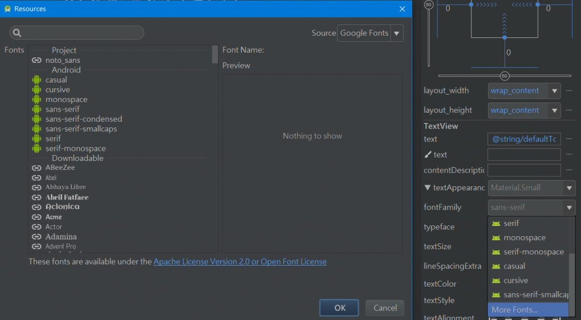Click Android icon in Resources title bar
This screenshot has height=320, width=581.
[7, 9]
